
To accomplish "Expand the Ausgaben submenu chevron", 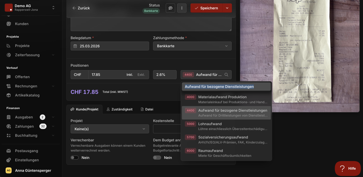I will [53, 117].
